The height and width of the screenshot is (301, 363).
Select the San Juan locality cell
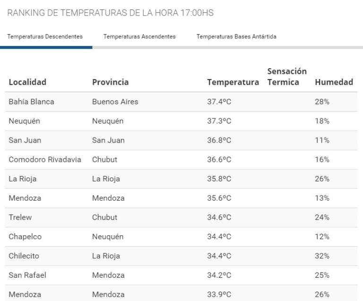(25, 140)
